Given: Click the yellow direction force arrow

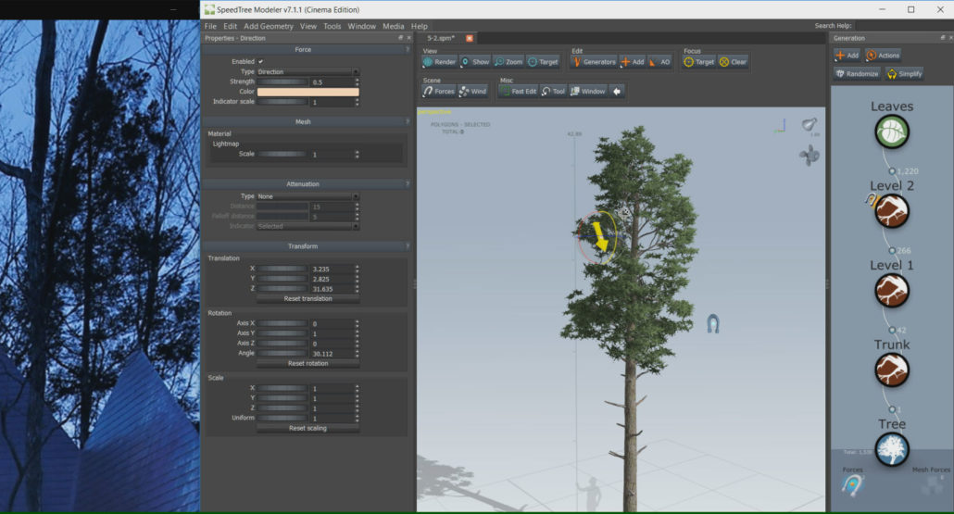Looking at the screenshot, I should pyautogui.click(x=599, y=236).
